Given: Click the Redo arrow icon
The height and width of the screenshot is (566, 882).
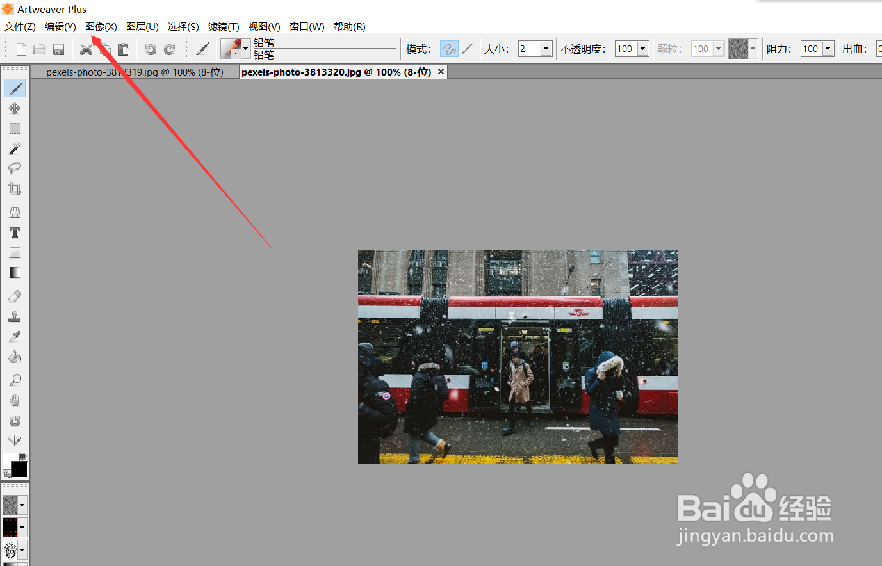Looking at the screenshot, I should pyautogui.click(x=170, y=49).
